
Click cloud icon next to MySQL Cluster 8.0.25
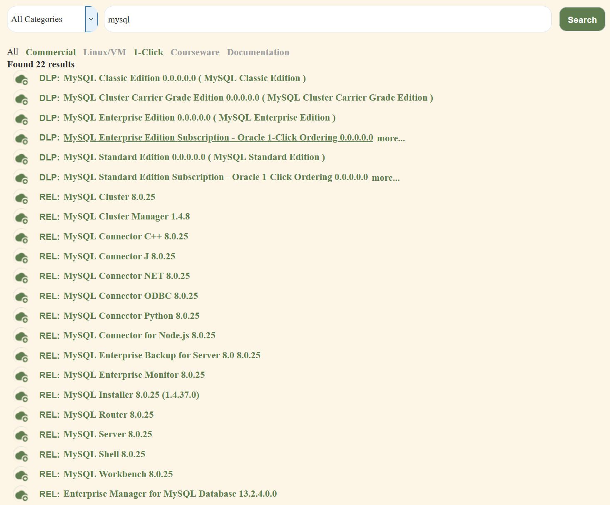(x=21, y=197)
